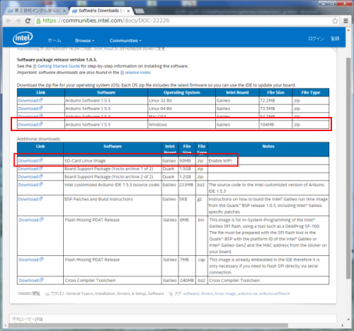Screen dimensions: 354x331
Task: Open the release notes link
Action: coord(137,72)
